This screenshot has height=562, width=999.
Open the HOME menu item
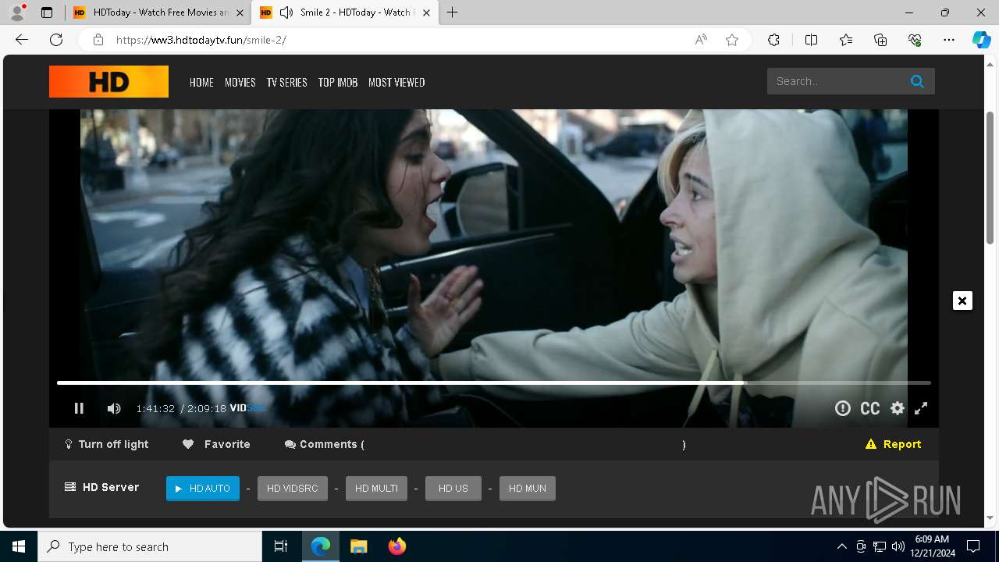[x=201, y=82]
